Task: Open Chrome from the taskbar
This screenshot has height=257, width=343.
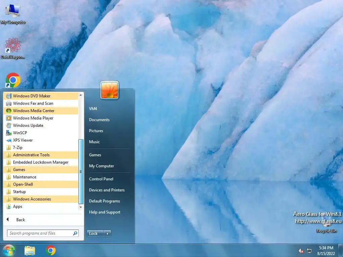Action: (x=51, y=250)
